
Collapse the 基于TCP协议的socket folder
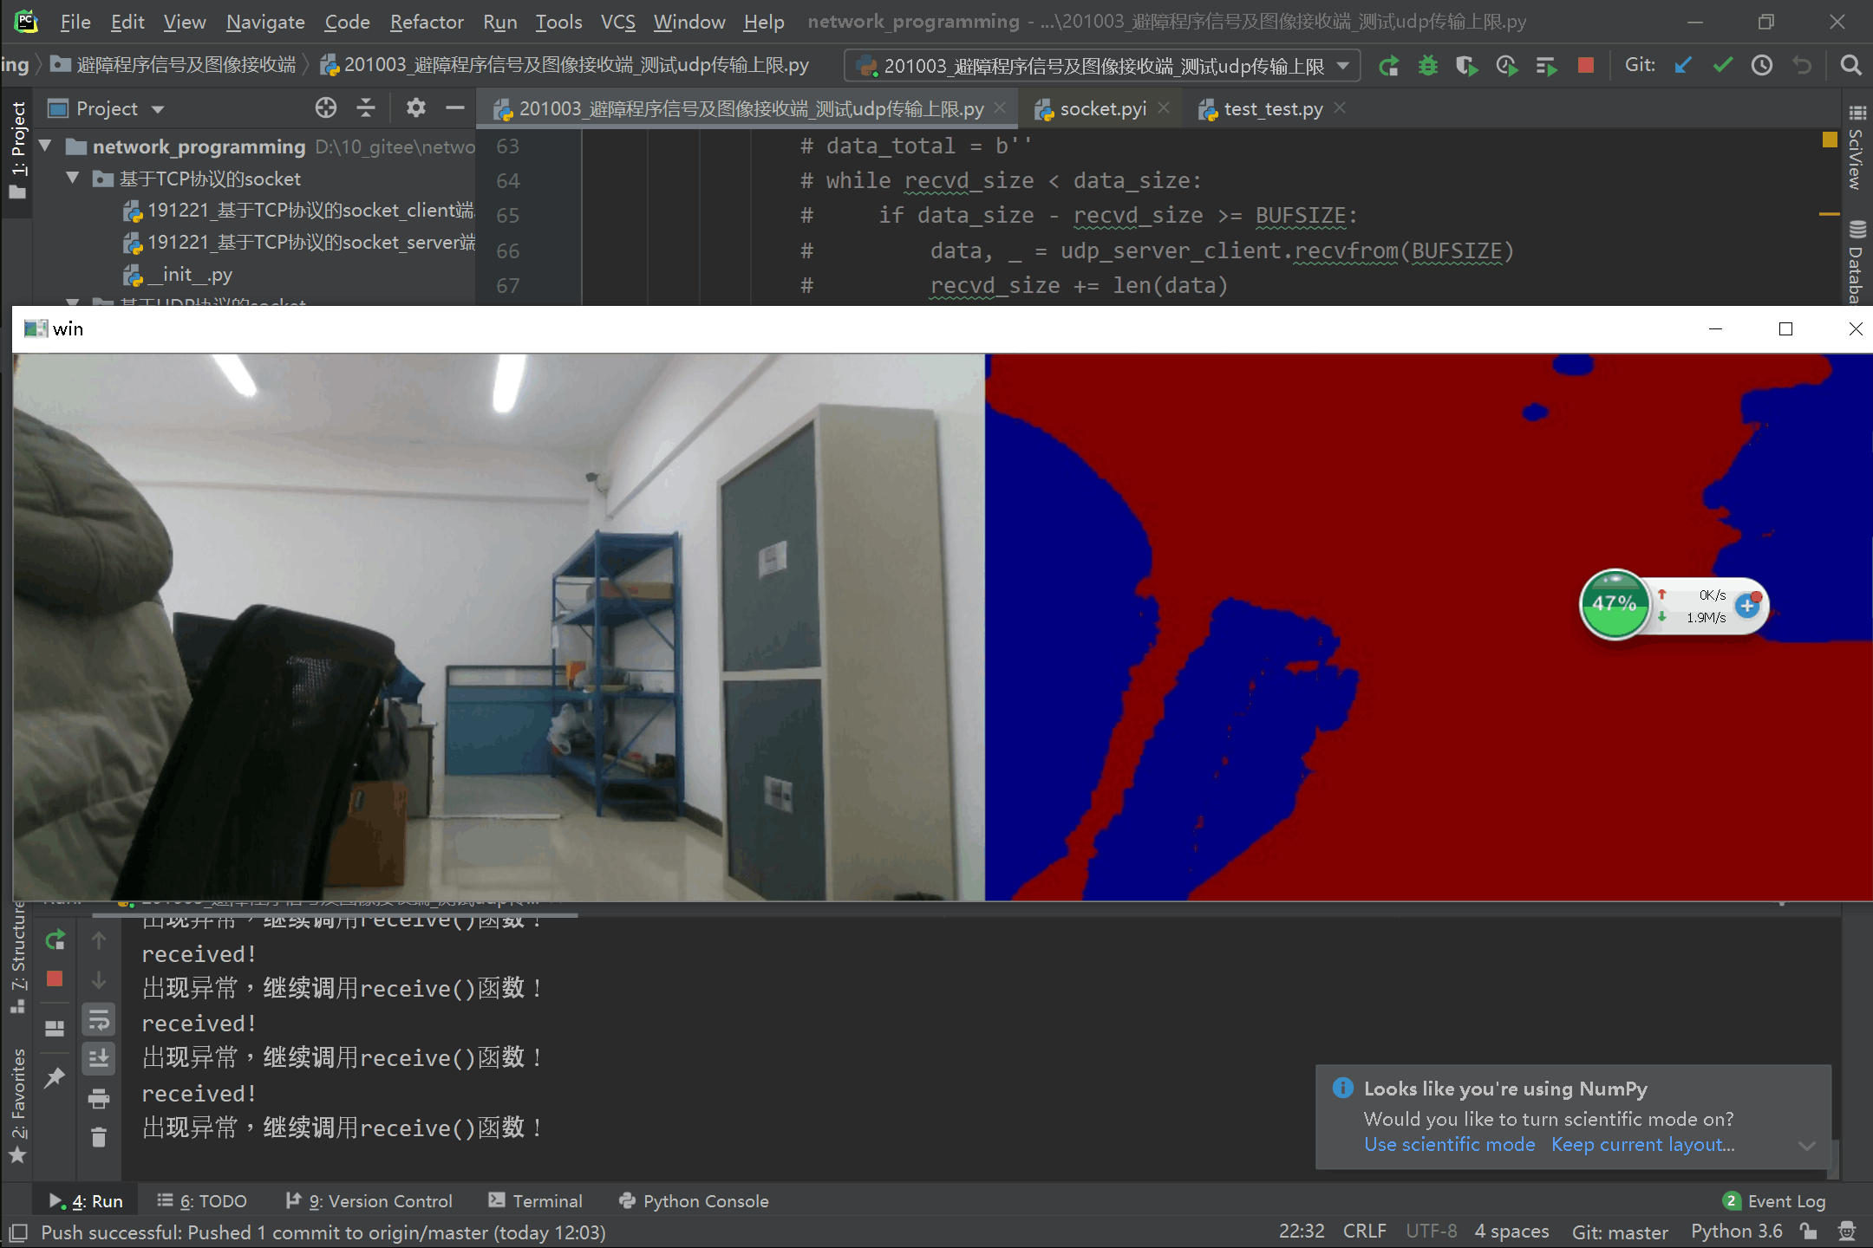72,179
